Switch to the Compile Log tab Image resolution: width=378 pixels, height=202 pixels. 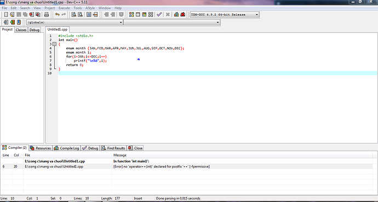(x=66, y=148)
